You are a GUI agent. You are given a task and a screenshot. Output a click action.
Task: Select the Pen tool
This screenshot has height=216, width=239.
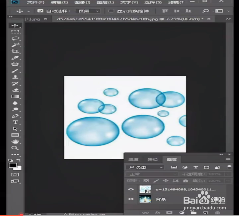15,116
